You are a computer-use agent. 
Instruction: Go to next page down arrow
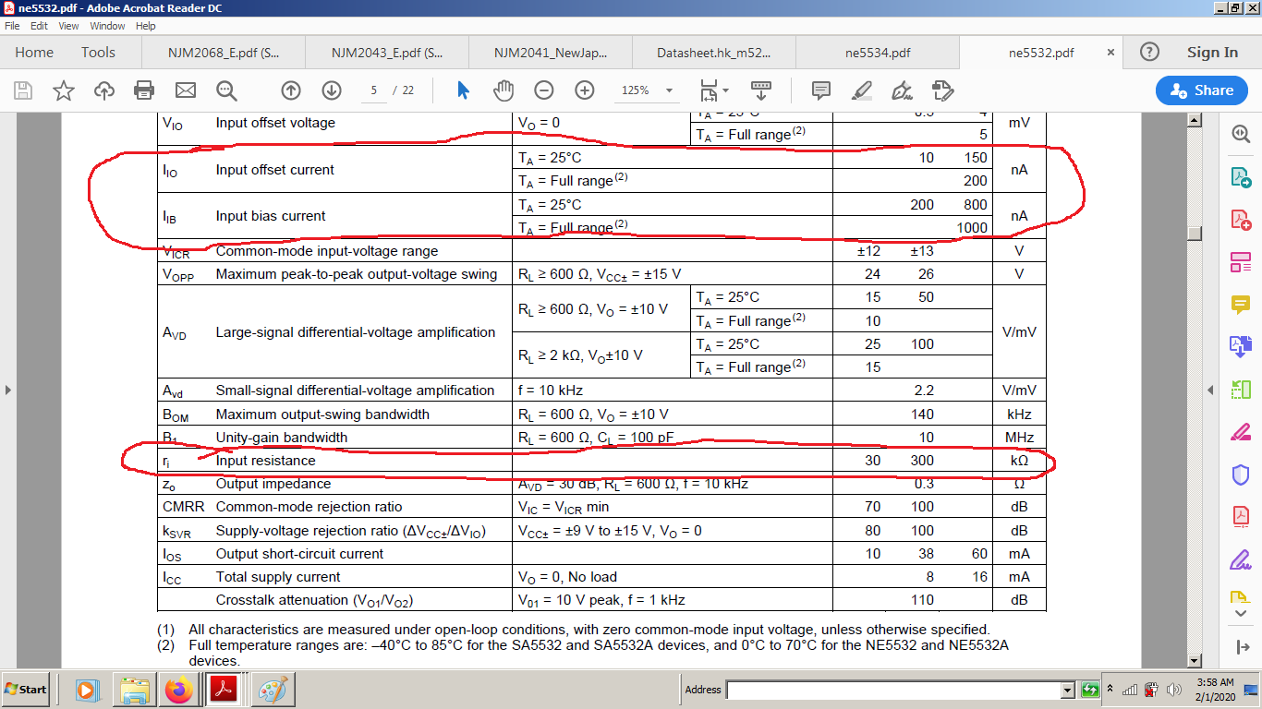click(332, 90)
